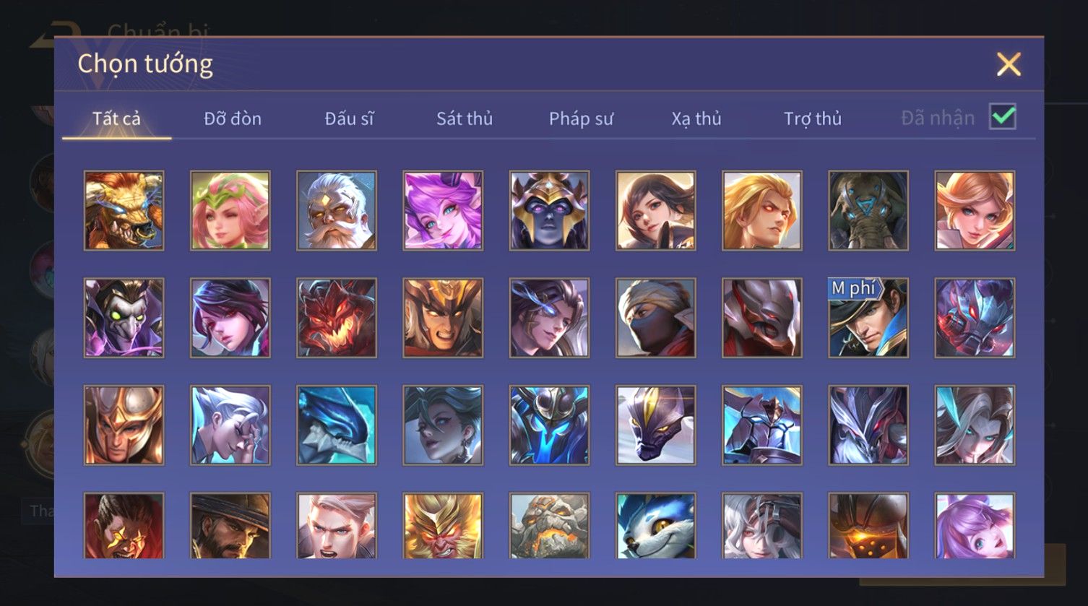Pick the hero with the green leaf crown

[x=230, y=211]
